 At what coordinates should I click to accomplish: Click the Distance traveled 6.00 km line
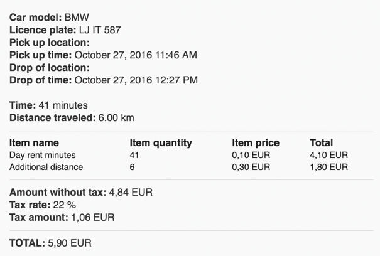pyautogui.click(x=72, y=118)
